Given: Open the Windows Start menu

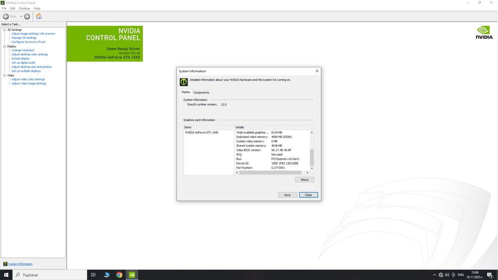Looking at the screenshot, I should point(6,275).
